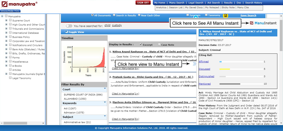
Task: Click the Mentioned citing reference link
Action: pos(205,84)
